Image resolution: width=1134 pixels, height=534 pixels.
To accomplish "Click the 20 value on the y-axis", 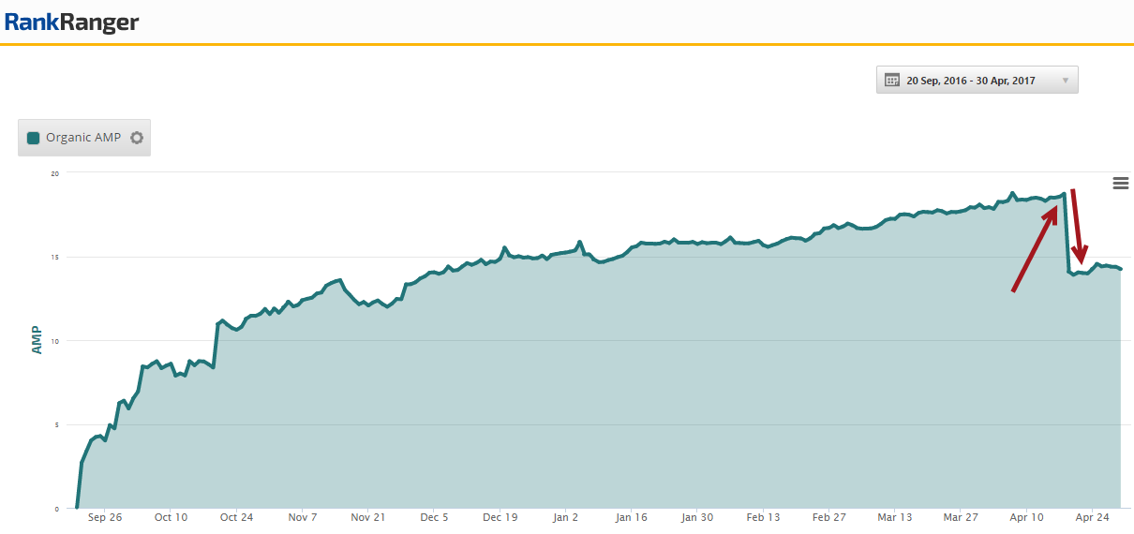I will [55, 173].
